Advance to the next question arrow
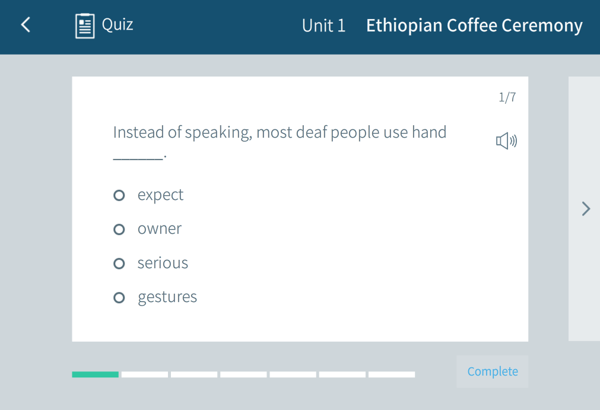 pos(586,209)
